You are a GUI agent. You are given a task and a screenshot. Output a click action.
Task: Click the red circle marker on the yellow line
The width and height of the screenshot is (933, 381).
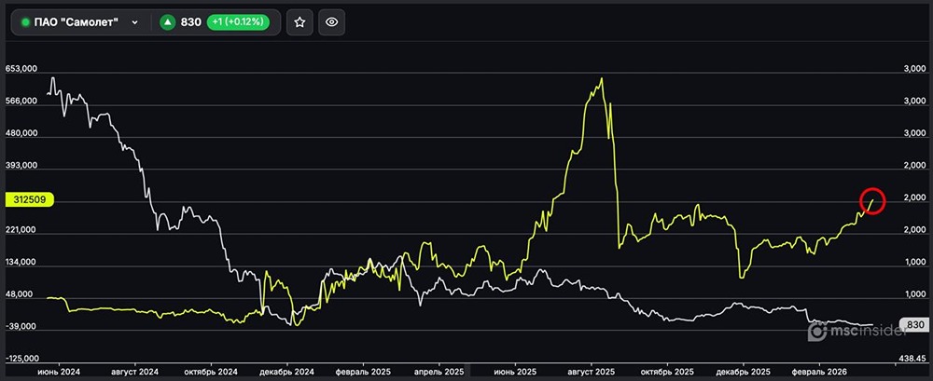tap(871, 201)
